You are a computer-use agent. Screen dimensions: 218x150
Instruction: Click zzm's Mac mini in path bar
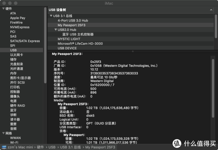point(20,147)
